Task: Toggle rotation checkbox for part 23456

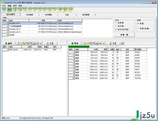Action: (x=117, y=55)
